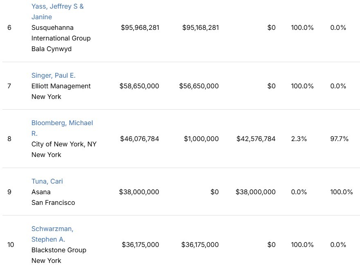Select the Susquehanna International Group text

(x=61, y=33)
